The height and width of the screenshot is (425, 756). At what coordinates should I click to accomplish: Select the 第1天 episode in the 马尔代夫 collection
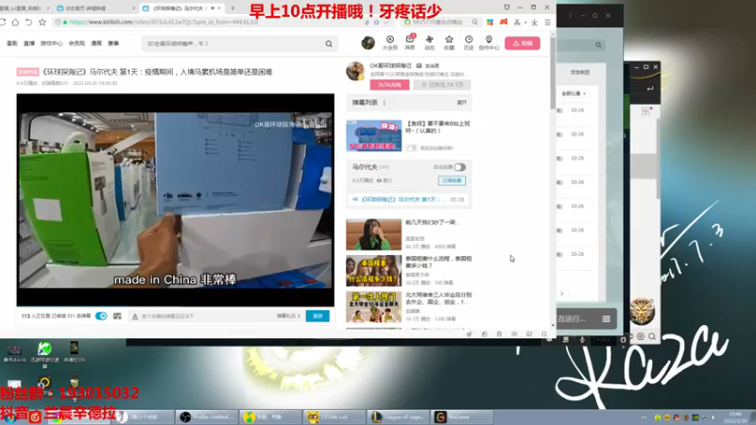click(409, 199)
